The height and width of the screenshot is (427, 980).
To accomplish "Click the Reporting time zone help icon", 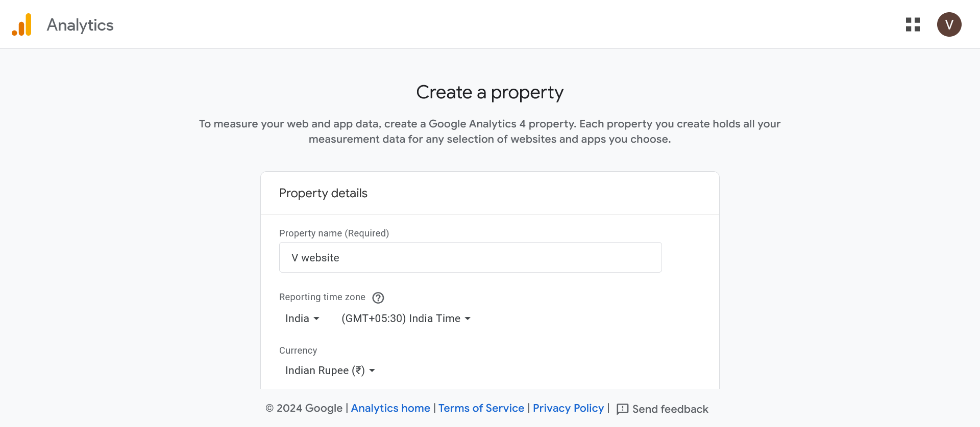I will (378, 298).
